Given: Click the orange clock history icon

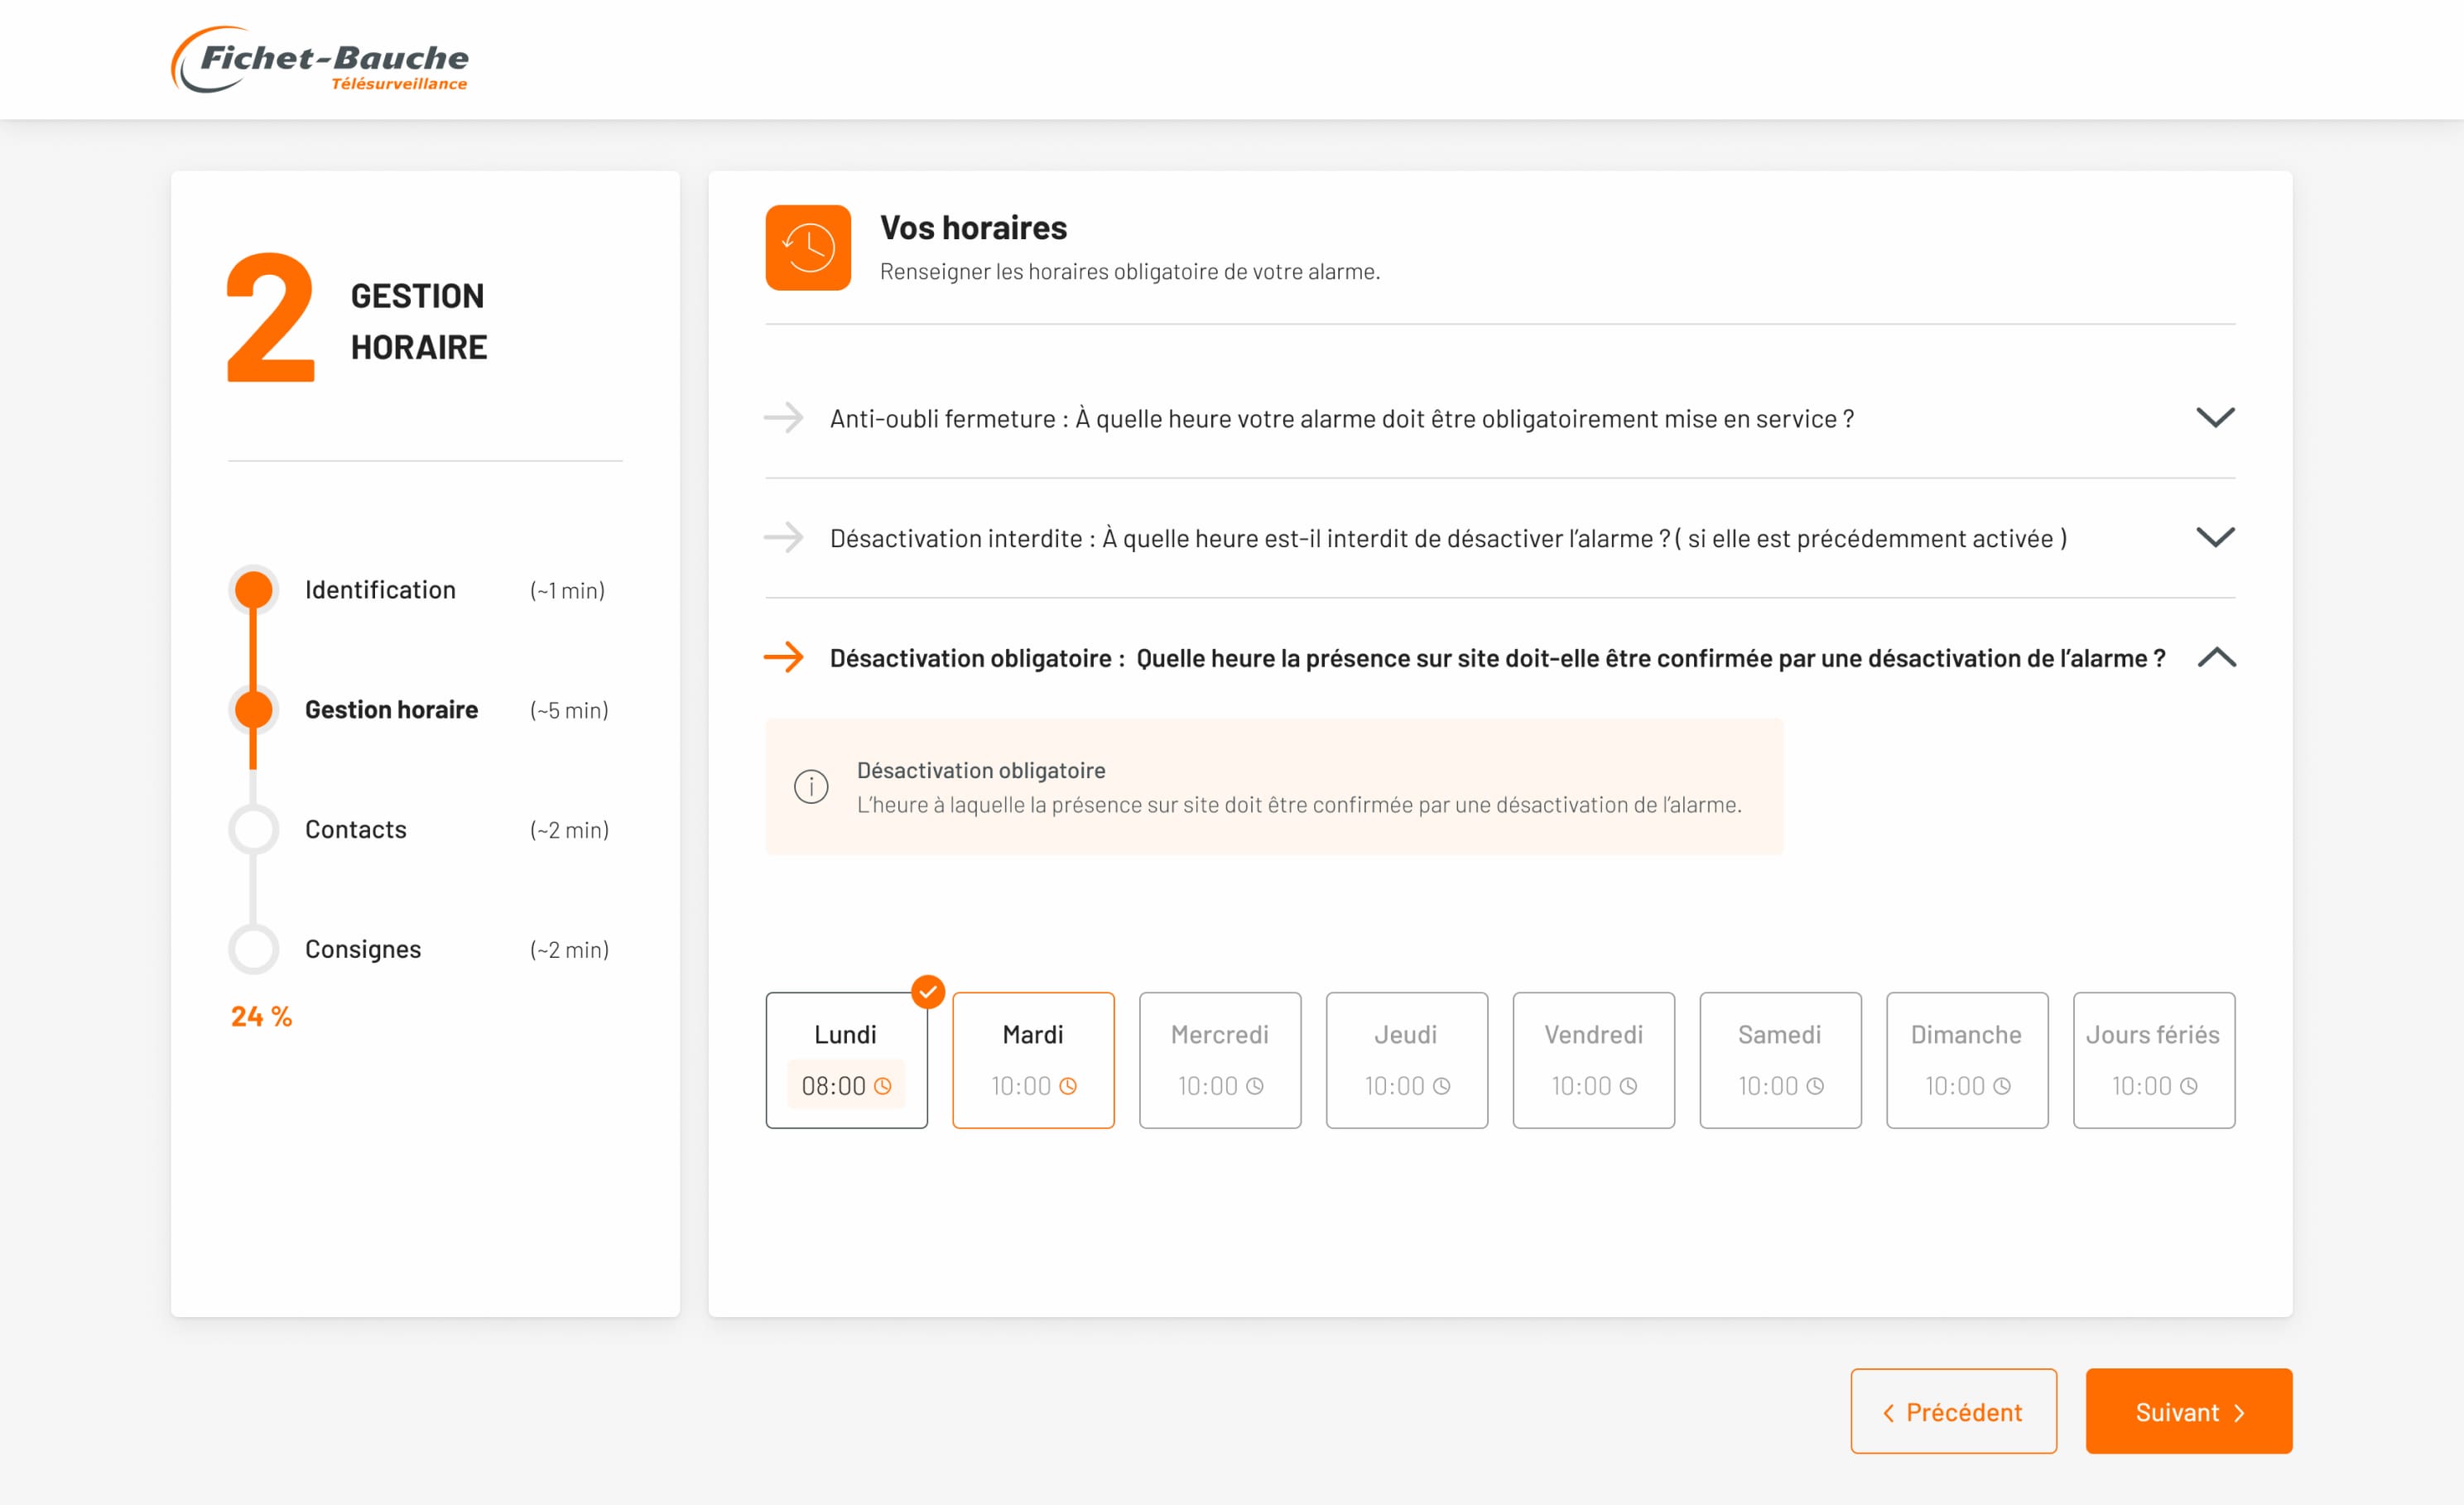Looking at the screenshot, I should point(808,248).
